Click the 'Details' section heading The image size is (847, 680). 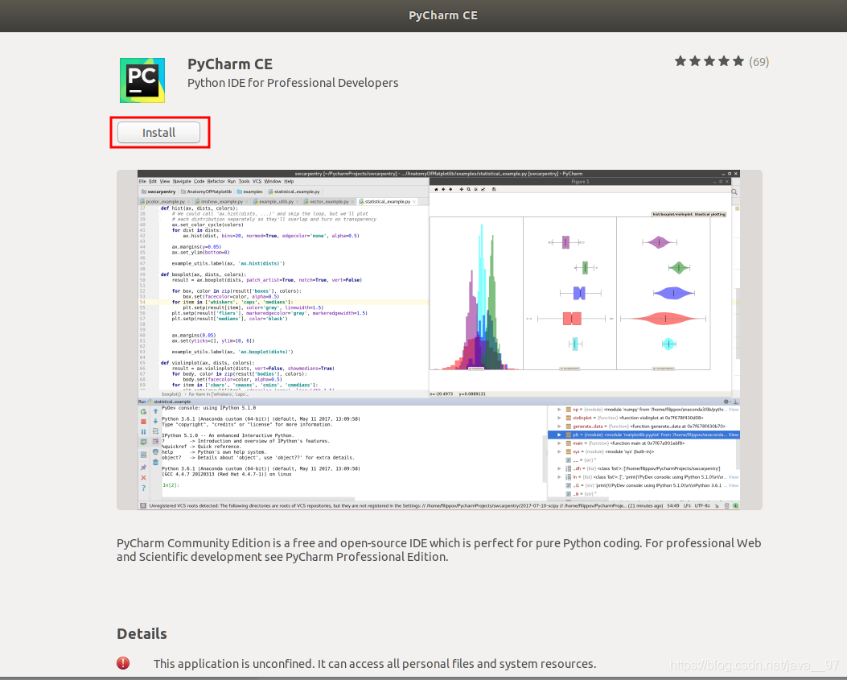[142, 633]
